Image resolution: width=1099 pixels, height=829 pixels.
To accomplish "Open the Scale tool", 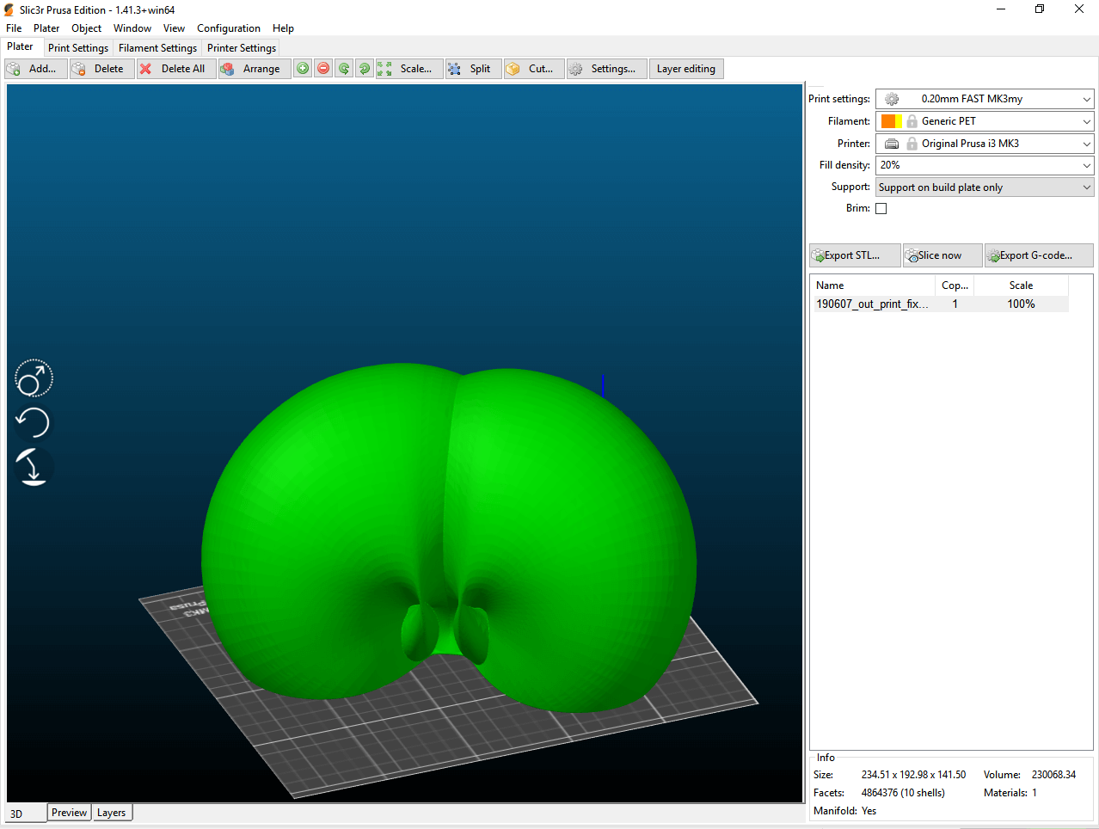I will click(408, 69).
